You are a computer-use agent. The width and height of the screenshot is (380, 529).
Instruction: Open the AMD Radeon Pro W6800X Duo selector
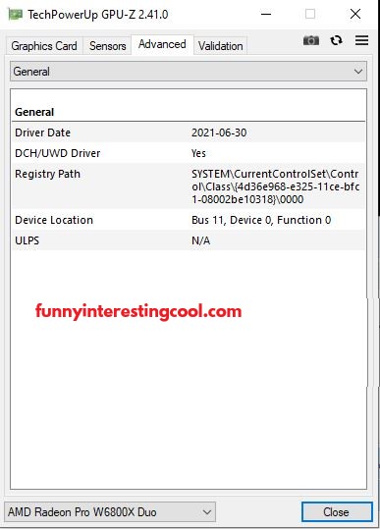(110, 511)
